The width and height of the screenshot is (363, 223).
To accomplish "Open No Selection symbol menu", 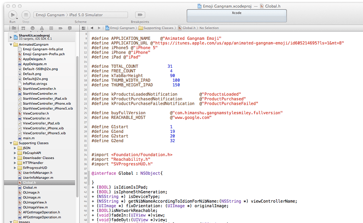I will [209, 28].
